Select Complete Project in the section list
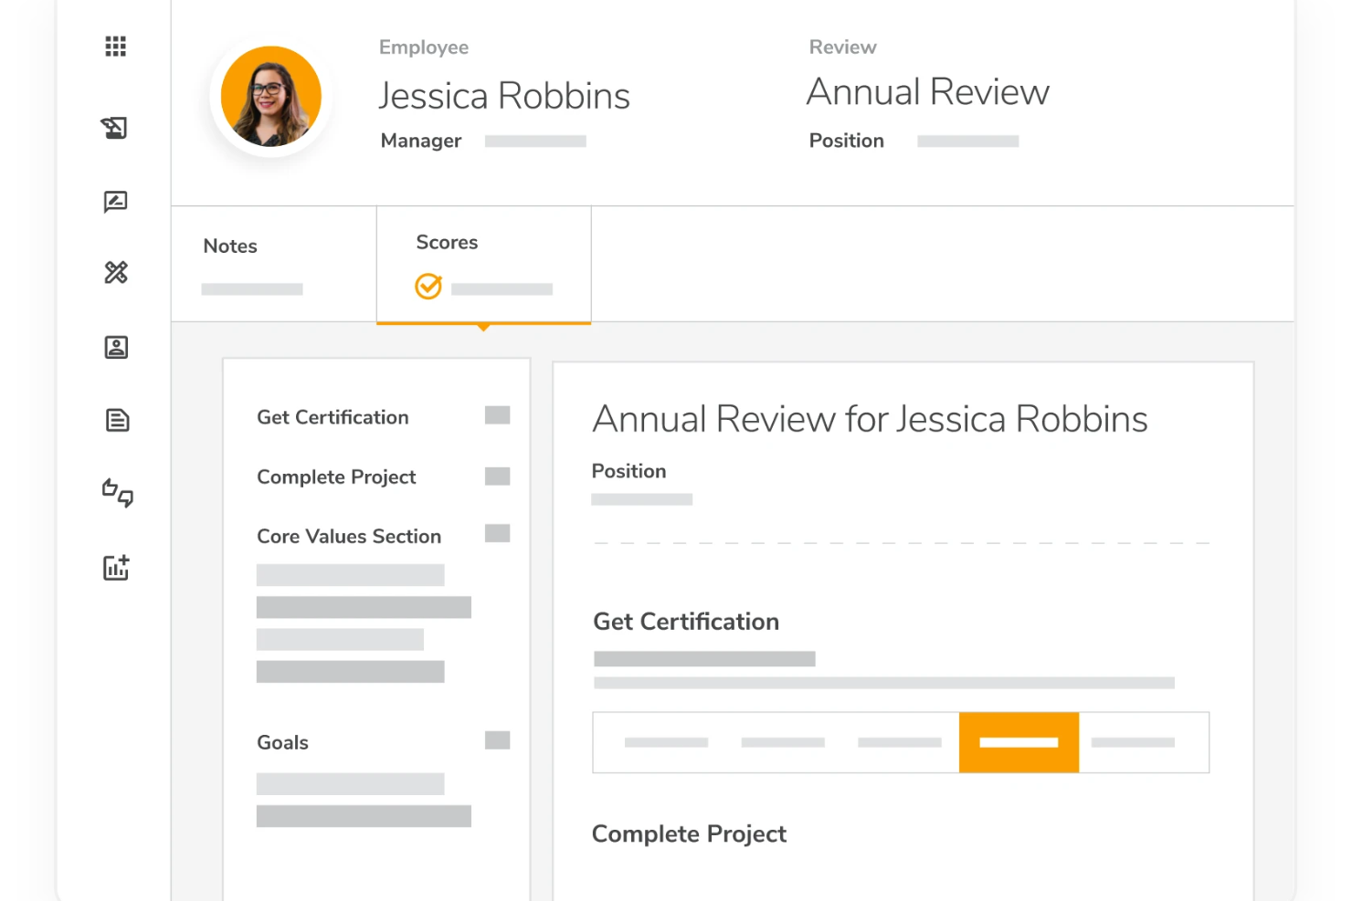 pos(336,477)
